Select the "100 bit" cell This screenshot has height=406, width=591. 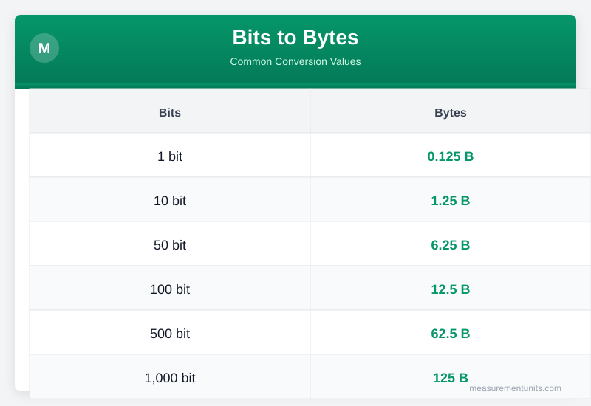click(x=170, y=289)
